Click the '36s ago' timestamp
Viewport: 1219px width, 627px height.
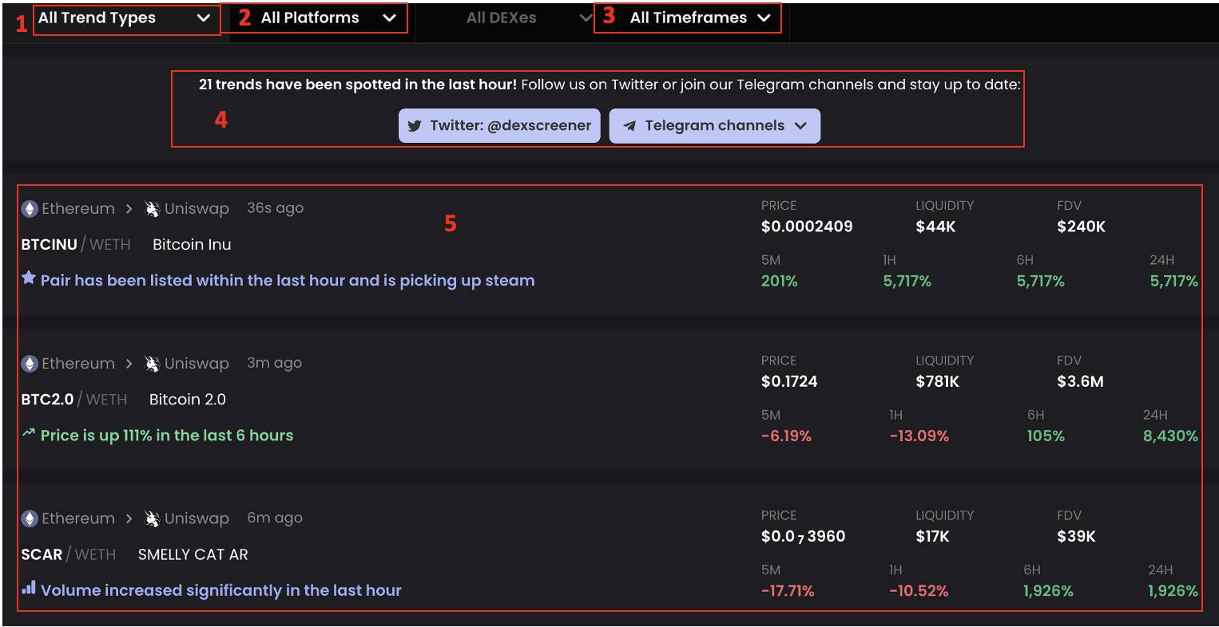pos(276,208)
